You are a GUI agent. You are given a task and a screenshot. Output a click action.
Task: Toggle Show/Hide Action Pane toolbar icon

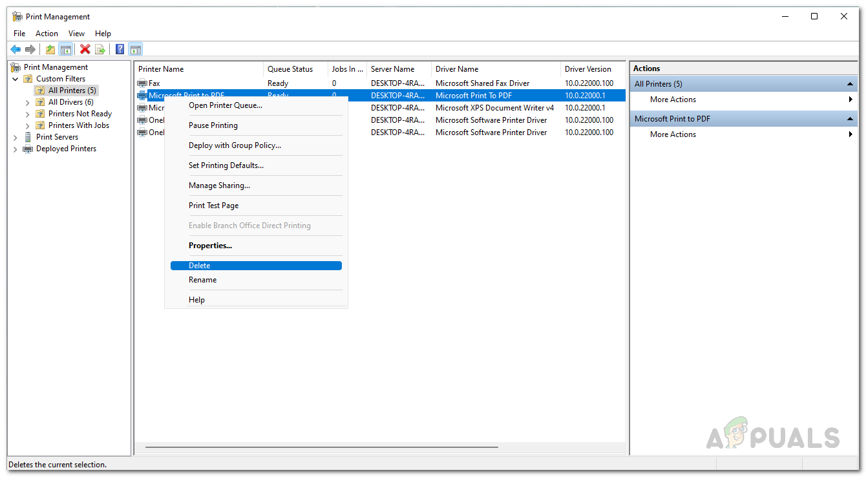click(135, 49)
